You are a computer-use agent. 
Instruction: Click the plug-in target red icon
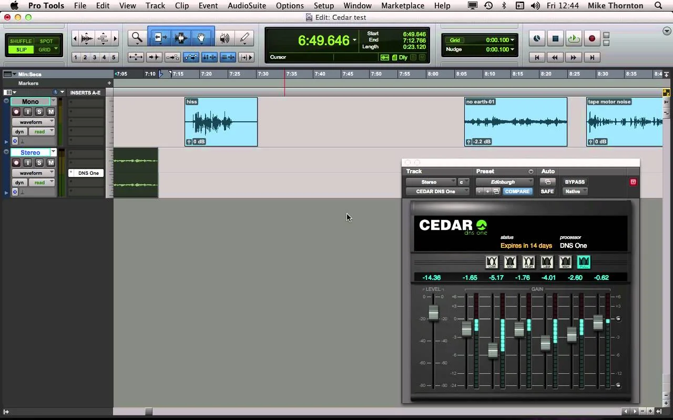point(633,182)
